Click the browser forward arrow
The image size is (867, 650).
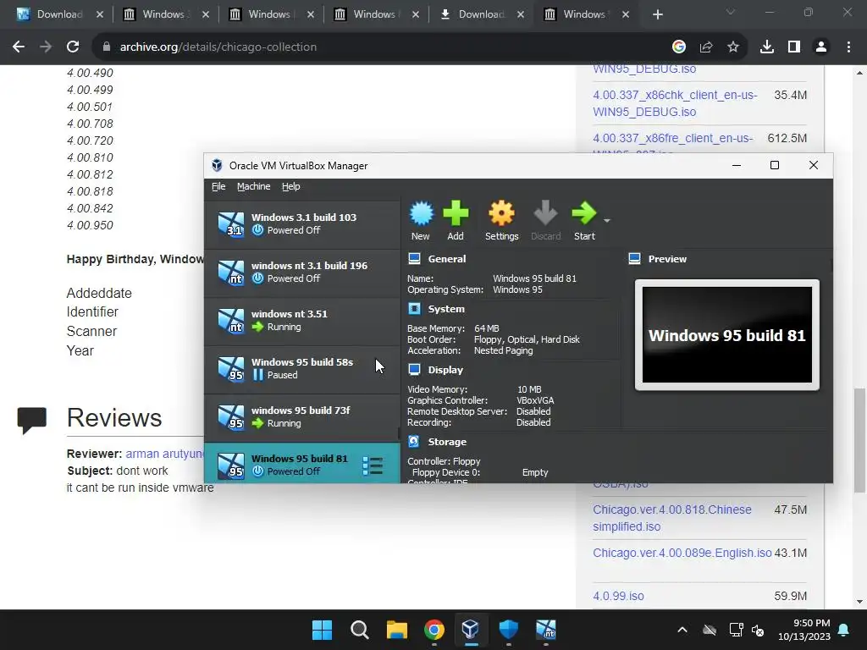[46, 47]
